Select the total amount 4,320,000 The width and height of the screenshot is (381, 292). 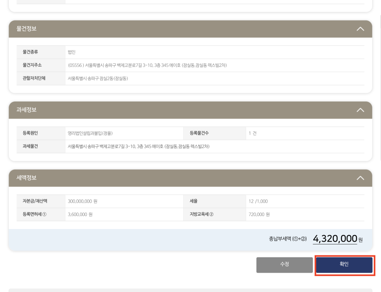(x=335, y=238)
